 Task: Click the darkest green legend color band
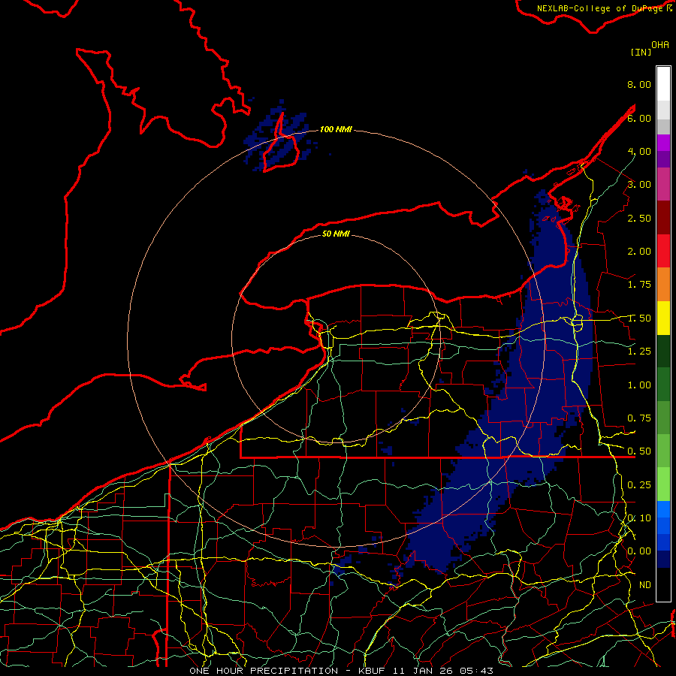[x=663, y=352]
